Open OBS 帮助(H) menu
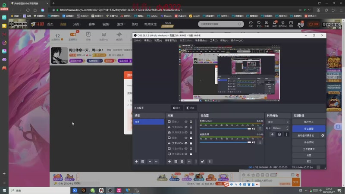Image resolution: width=345 pixels, height=194 pixels. (224, 41)
